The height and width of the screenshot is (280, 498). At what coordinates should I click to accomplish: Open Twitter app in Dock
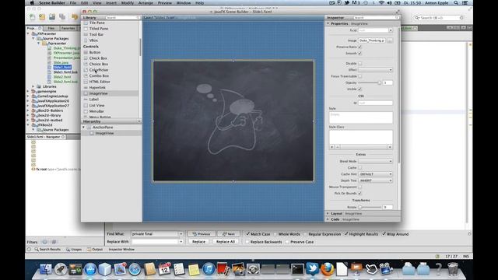coord(313,269)
